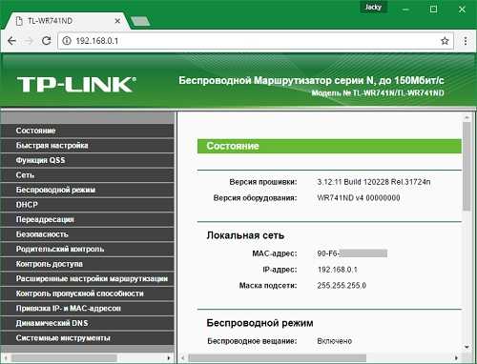Click the blurred MAC-адрес value
The image size is (477, 364).
[352, 253]
